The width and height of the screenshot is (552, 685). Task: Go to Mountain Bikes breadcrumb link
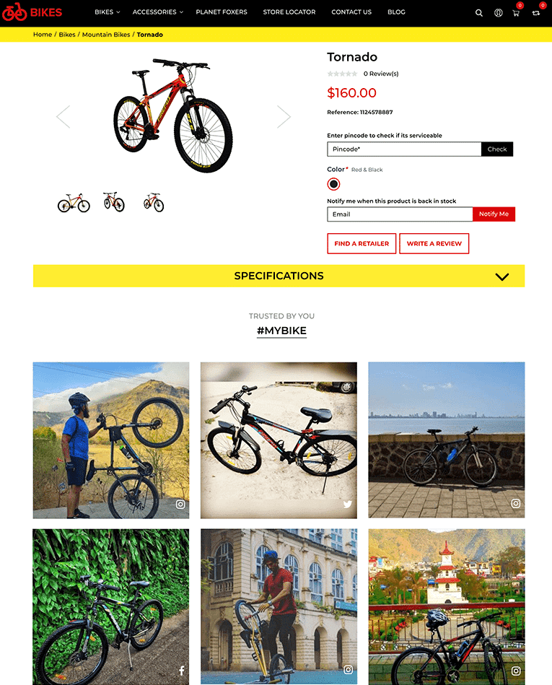pyautogui.click(x=106, y=35)
